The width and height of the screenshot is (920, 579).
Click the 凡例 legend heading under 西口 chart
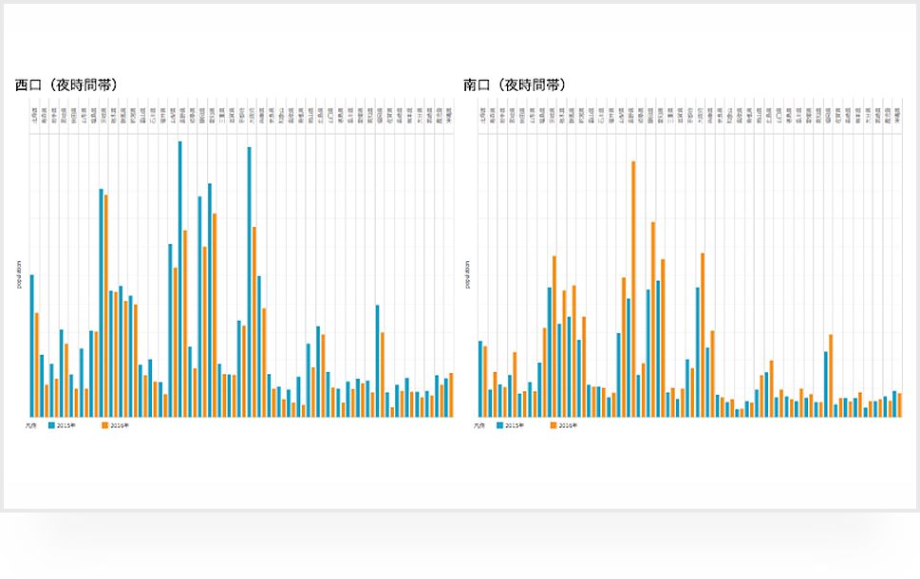point(31,426)
